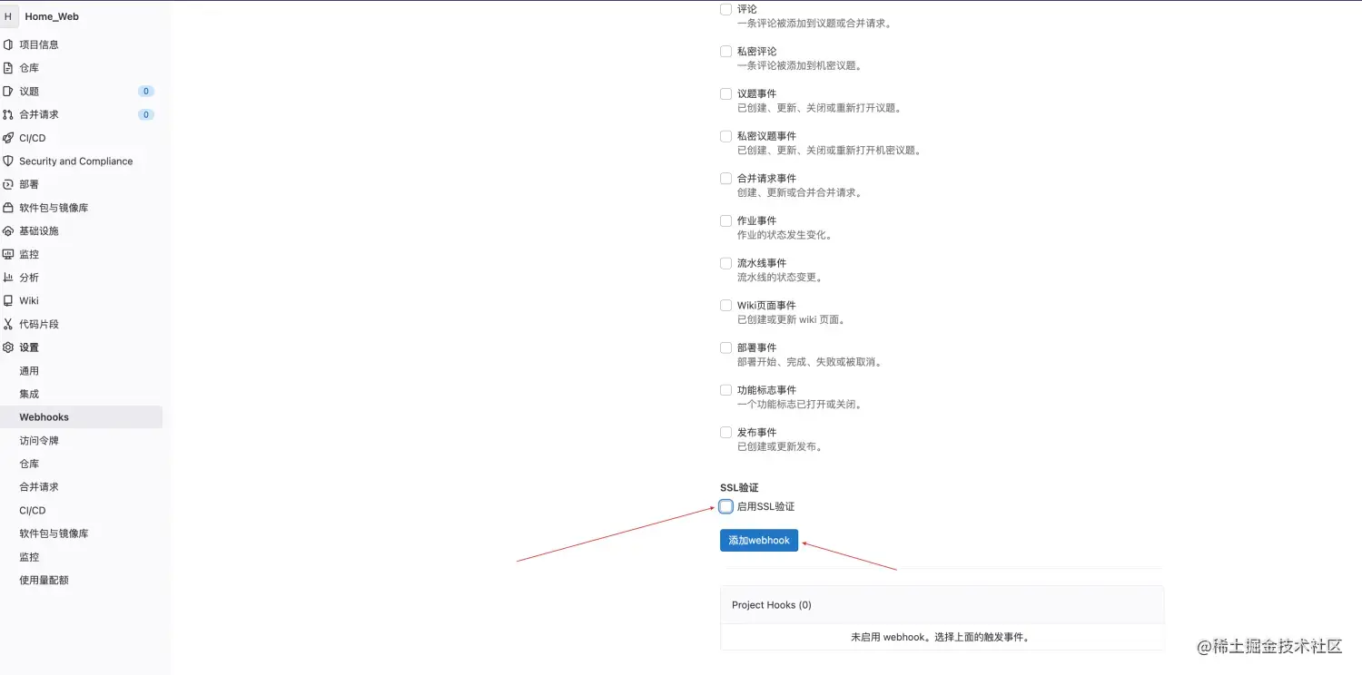Click the infrastructure (基础设施) cloud icon
The height and width of the screenshot is (675, 1362).
8,231
